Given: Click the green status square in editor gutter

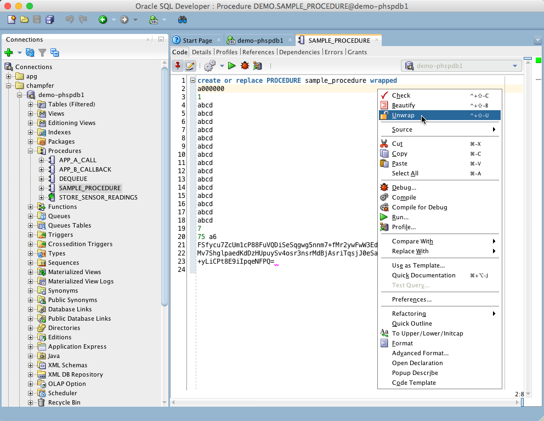Looking at the screenshot, I should (x=538, y=60).
